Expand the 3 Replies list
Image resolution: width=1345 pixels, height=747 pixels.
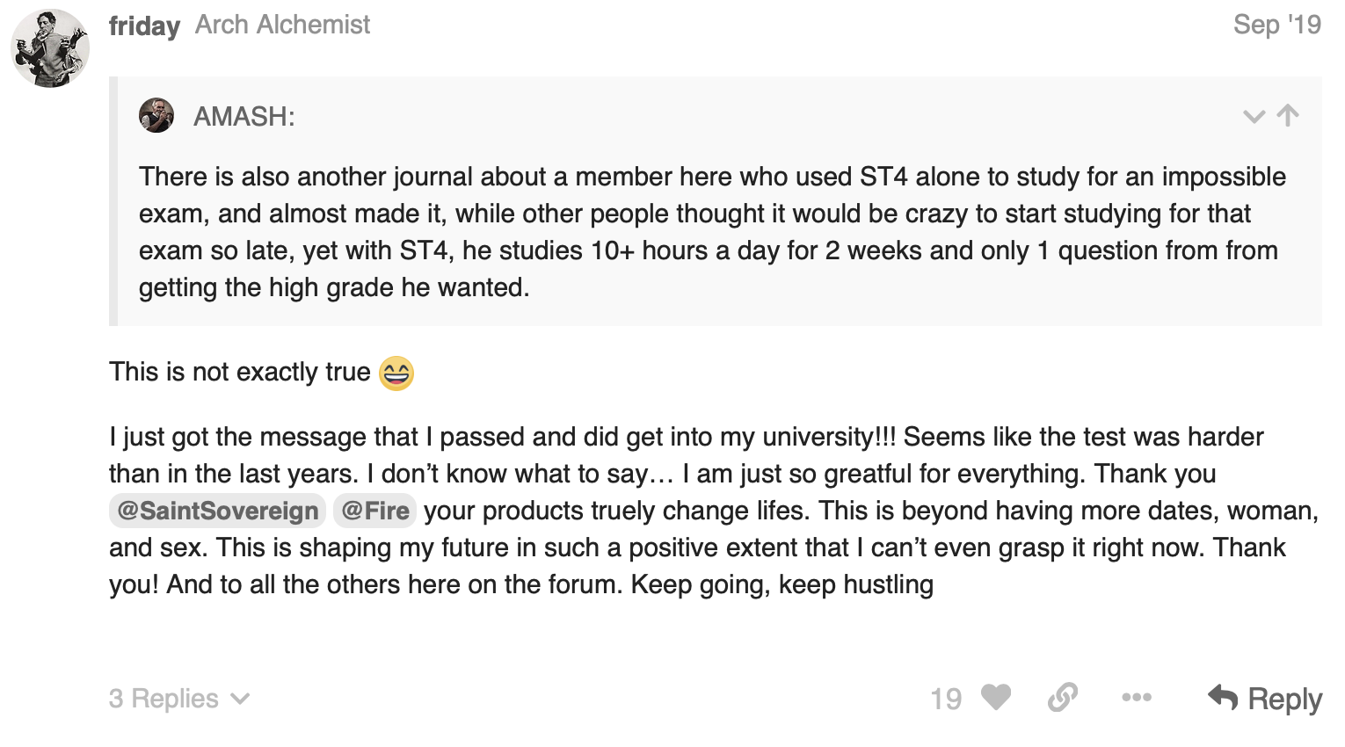(179, 699)
